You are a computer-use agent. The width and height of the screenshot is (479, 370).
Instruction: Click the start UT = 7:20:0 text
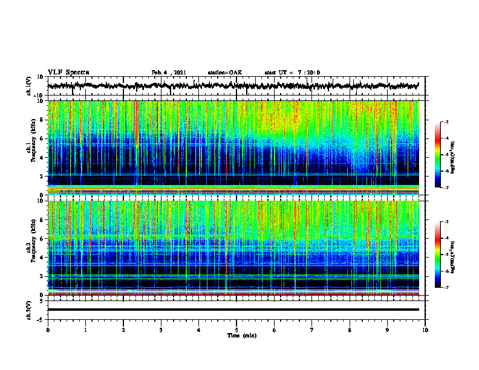tap(292, 73)
